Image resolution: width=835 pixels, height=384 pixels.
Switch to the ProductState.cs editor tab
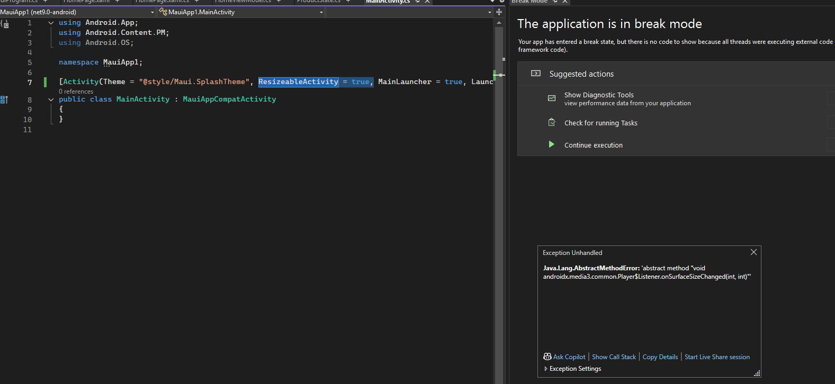(x=318, y=2)
